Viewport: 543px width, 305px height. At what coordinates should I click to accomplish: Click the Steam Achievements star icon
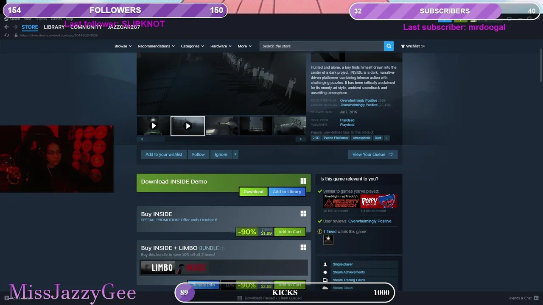325,272
